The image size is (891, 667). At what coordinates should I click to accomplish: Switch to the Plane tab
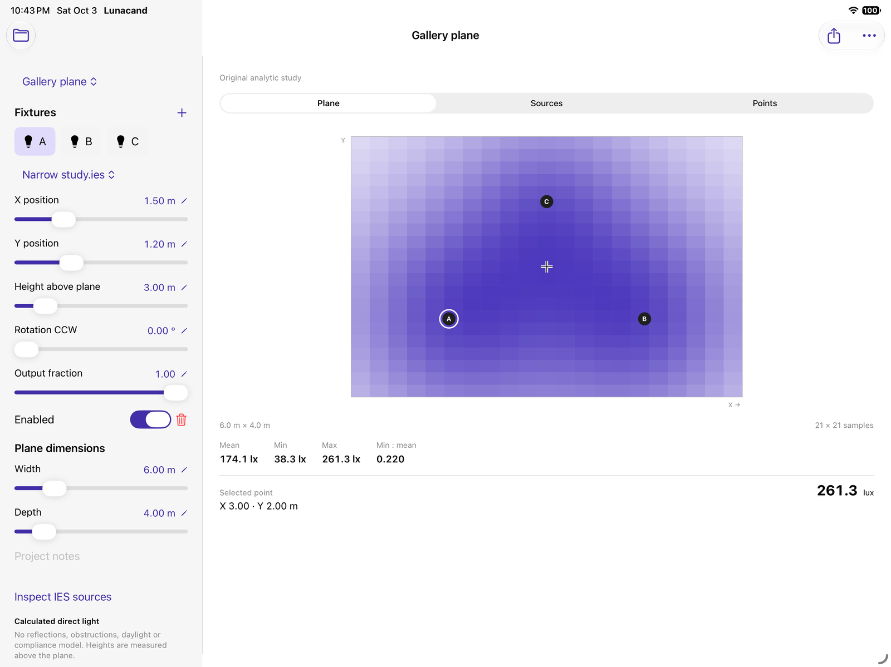329,103
